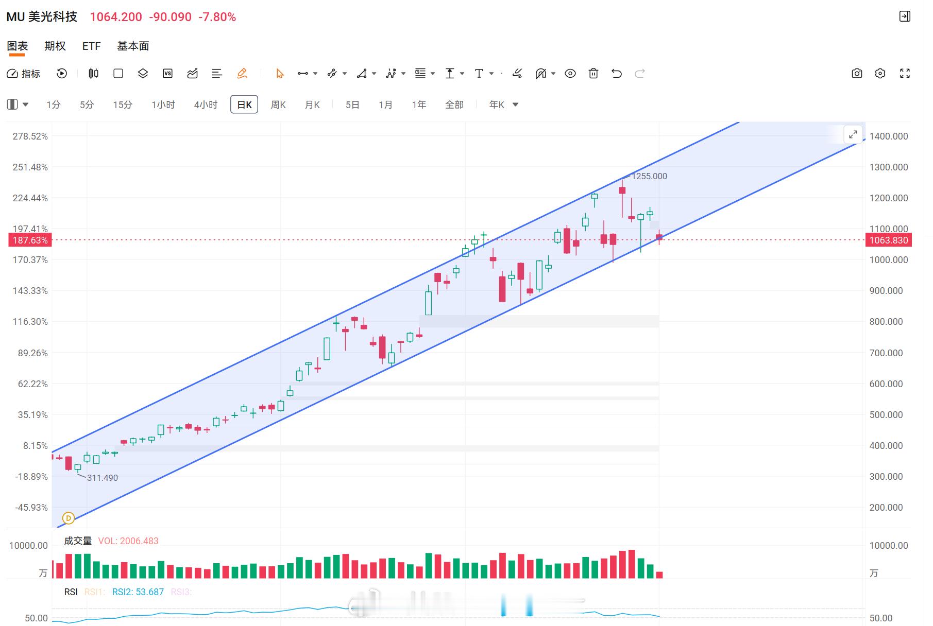The width and height of the screenshot is (933, 626).
Task: Switch to the 期权 tab
Action: click(55, 46)
